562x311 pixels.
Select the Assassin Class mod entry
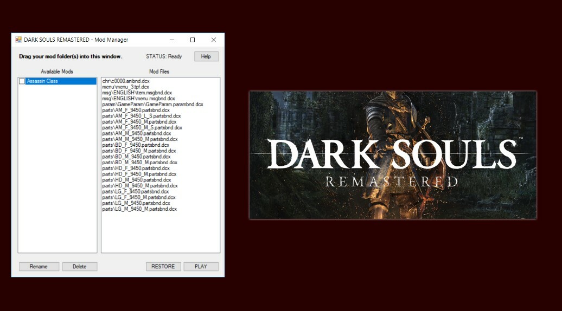click(61, 81)
